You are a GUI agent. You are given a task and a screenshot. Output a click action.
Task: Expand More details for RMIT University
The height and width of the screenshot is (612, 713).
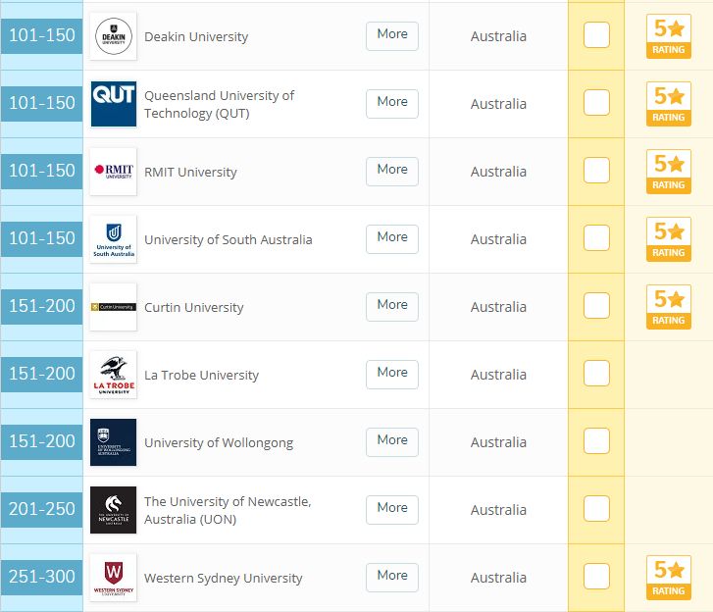click(392, 172)
